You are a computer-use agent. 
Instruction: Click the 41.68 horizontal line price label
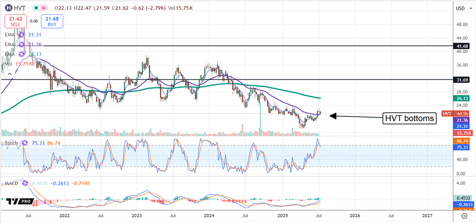click(x=461, y=46)
